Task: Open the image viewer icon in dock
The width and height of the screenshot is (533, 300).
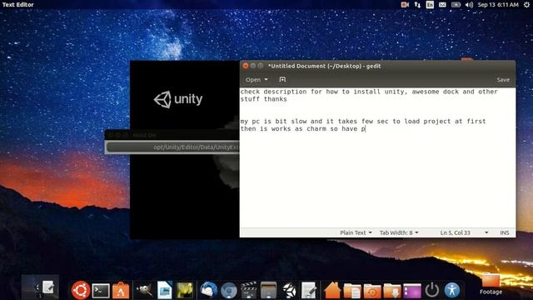Action: pyautogui.click(x=165, y=290)
